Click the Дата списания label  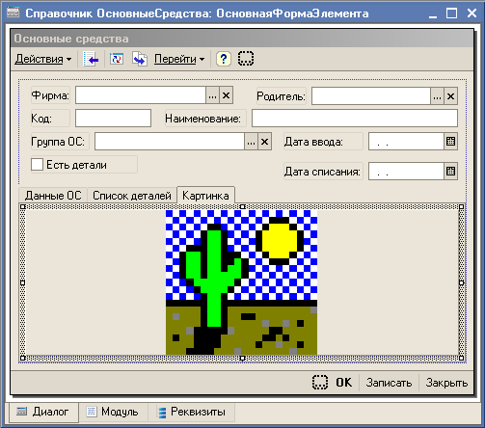pos(322,172)
